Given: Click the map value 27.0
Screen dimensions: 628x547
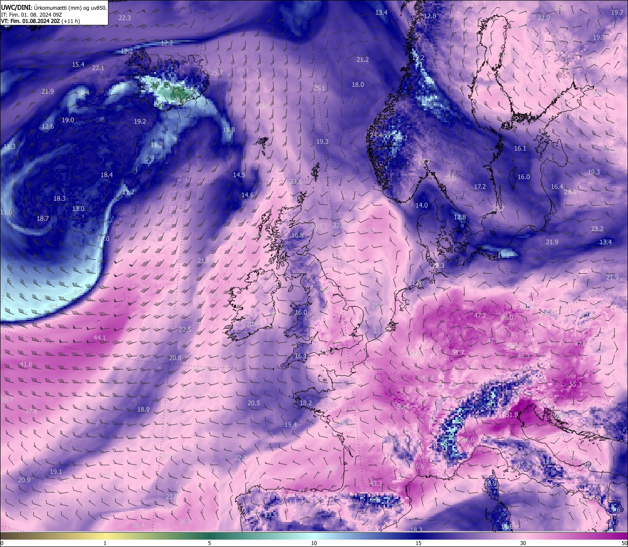Looking at the screenshot, I should (x=450, y=179).
